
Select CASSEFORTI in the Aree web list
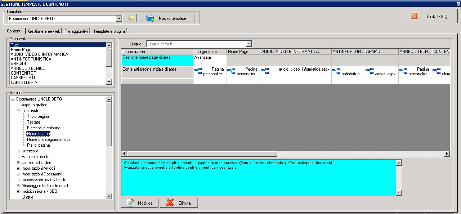click(58, 77)
